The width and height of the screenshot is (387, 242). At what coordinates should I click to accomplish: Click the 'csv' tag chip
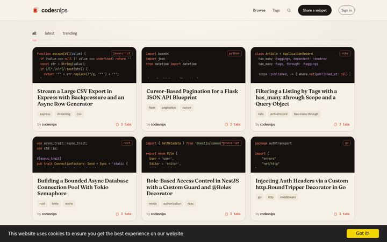79,114
